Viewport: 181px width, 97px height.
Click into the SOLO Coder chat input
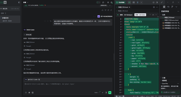pos(68,87)
